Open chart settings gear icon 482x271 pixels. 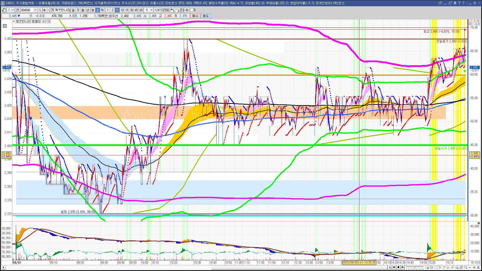pyautogui.click(x=187, y=10)
